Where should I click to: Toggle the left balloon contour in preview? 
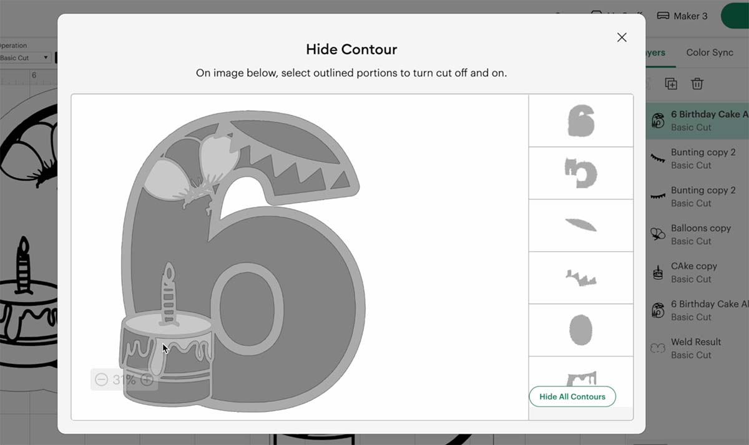click(165, 179)
